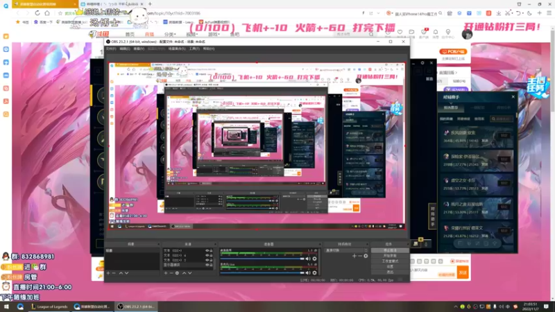The height and width of the screenshot is (312, 555).
Task: Add a new source in Sources panel
Action: [166, 273]
